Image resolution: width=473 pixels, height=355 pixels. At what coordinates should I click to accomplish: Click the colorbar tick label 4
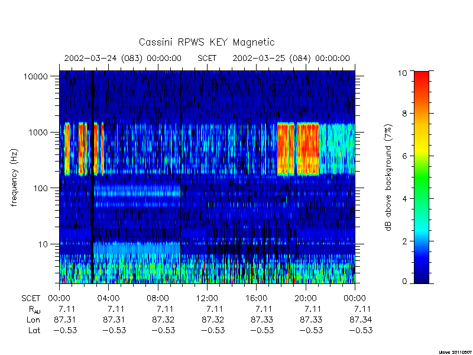[x=404, y=199]
